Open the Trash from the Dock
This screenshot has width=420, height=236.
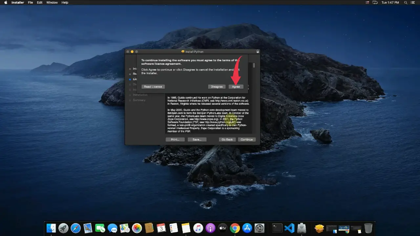pos(368,228)
